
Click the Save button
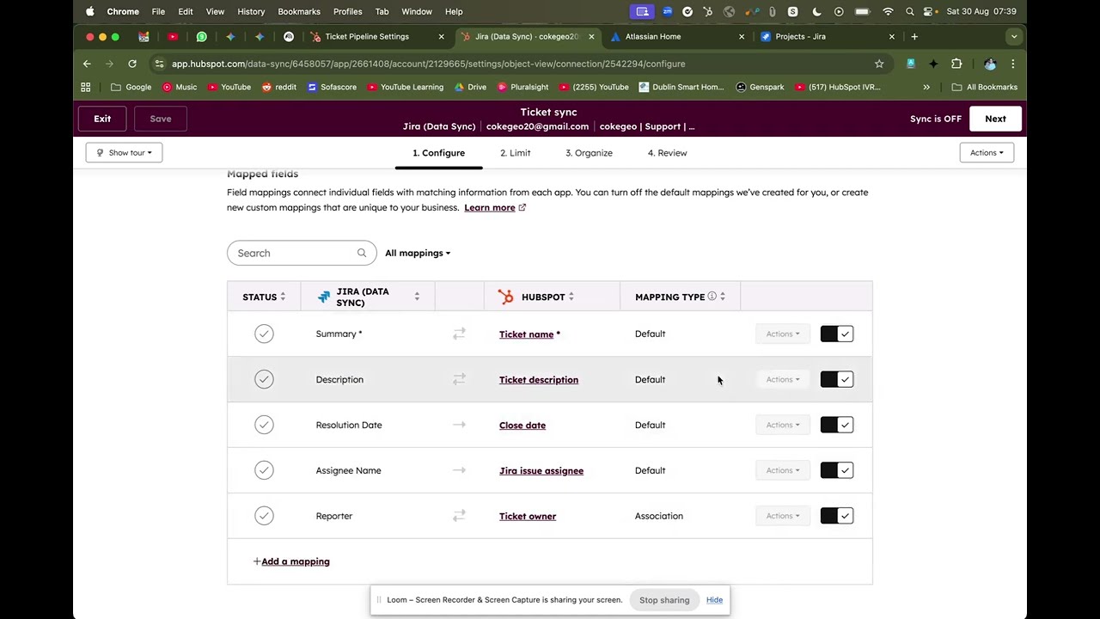(161, 119)
